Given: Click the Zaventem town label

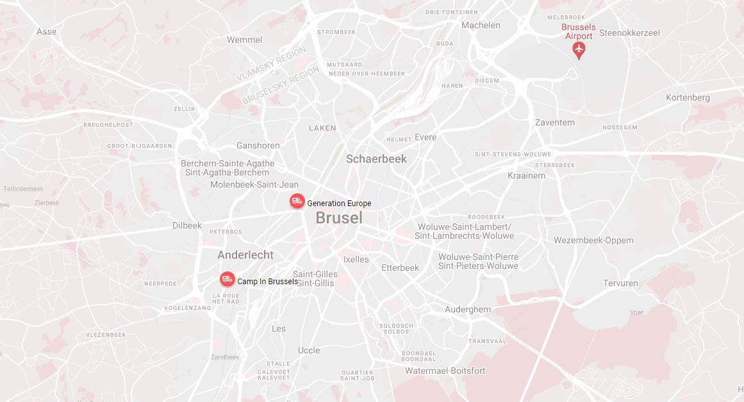Looking at the screenshot, I should 555,122.
